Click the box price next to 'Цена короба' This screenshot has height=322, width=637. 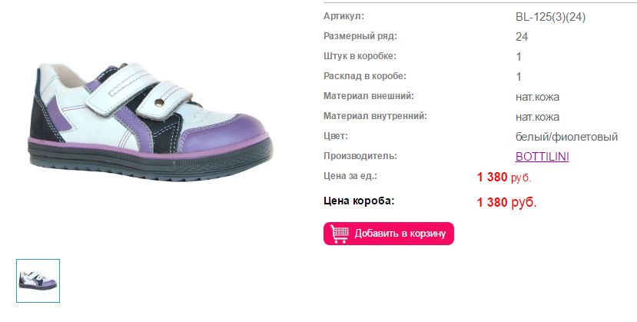[x=506, y=202]
